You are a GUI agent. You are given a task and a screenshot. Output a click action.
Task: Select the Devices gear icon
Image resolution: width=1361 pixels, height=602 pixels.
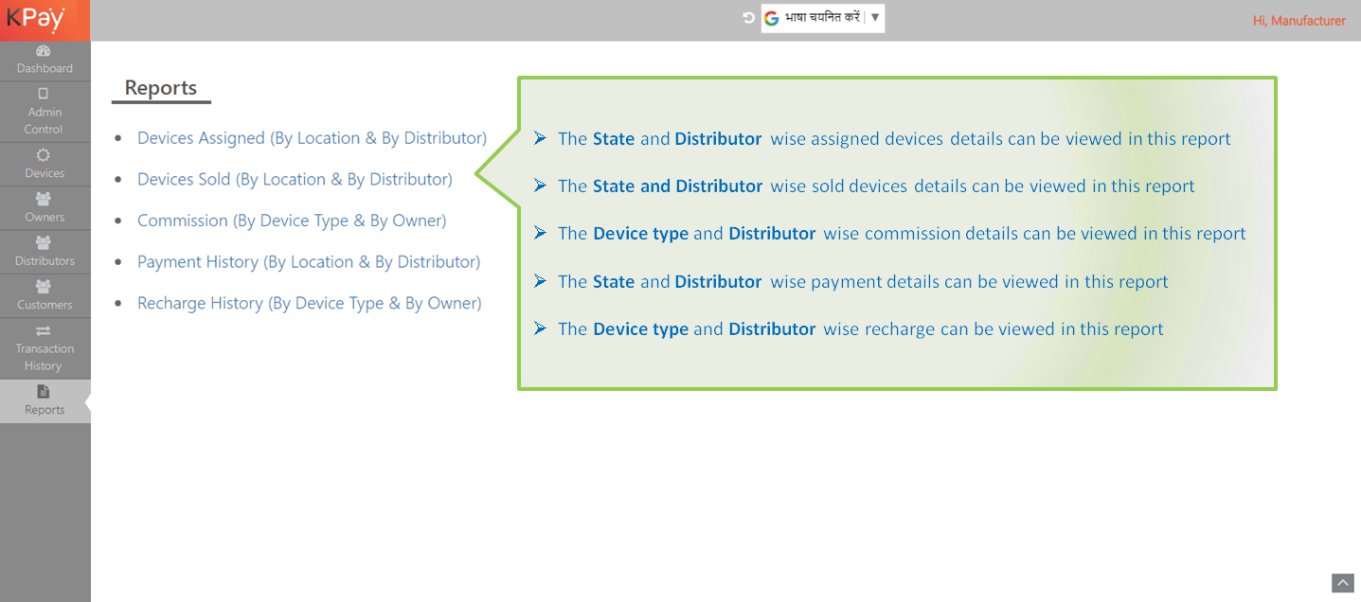(x=44, y=155)
